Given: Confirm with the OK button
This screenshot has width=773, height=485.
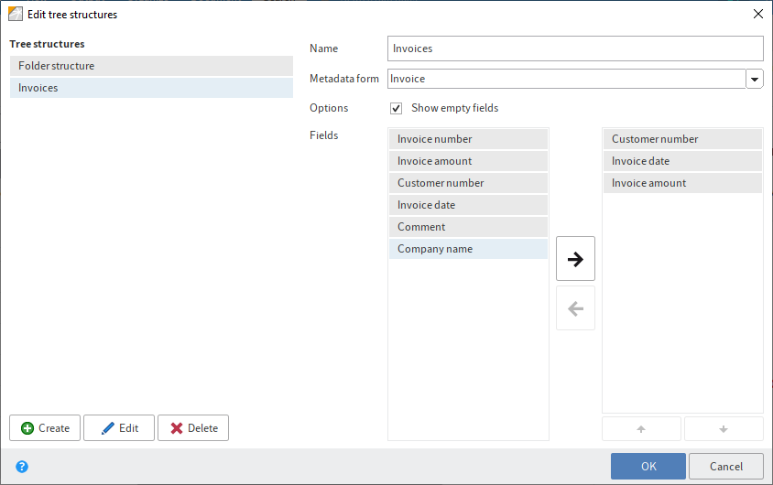Looking at the screenshot, I should [648, 467].
